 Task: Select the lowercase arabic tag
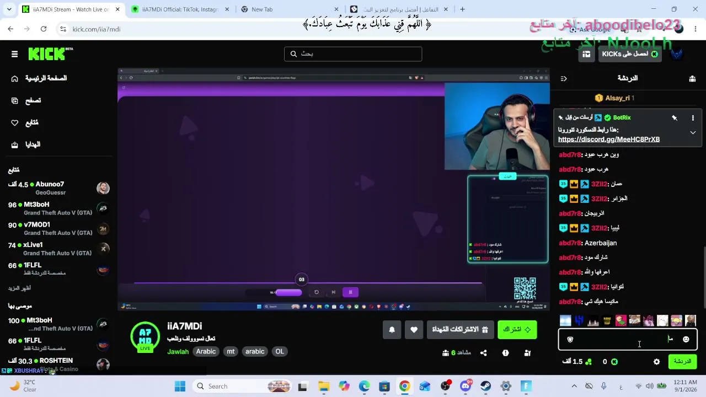(x=255, y=352)
